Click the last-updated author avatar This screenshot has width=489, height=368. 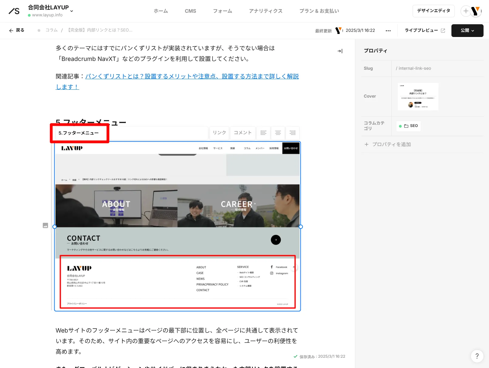coord(339,30)
